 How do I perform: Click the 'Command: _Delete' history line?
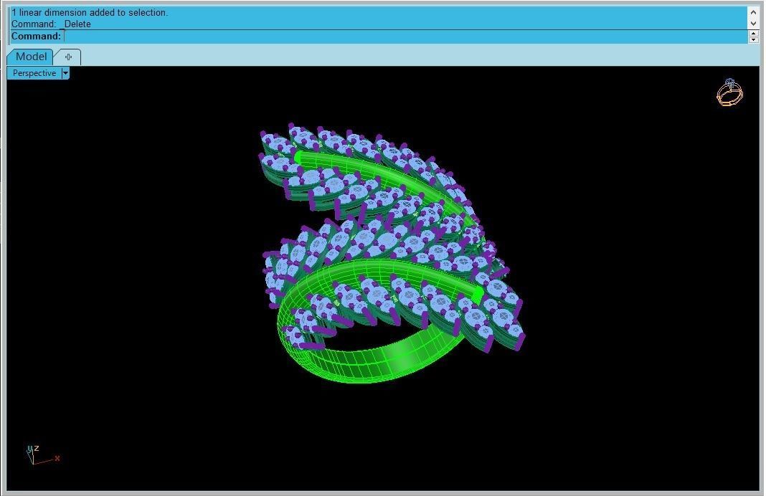[x=51, y=24]
